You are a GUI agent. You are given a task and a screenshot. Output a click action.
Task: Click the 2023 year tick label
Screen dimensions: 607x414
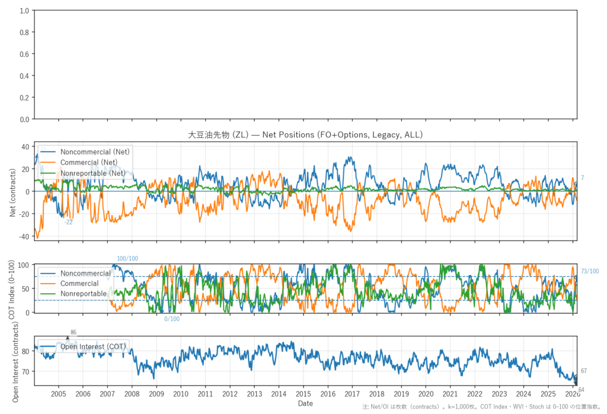coord(499,394)
